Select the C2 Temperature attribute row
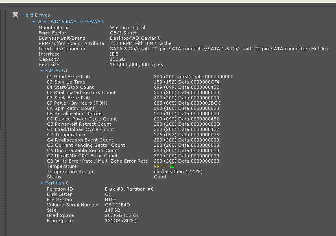336x236 pixels. click(133, 135)
